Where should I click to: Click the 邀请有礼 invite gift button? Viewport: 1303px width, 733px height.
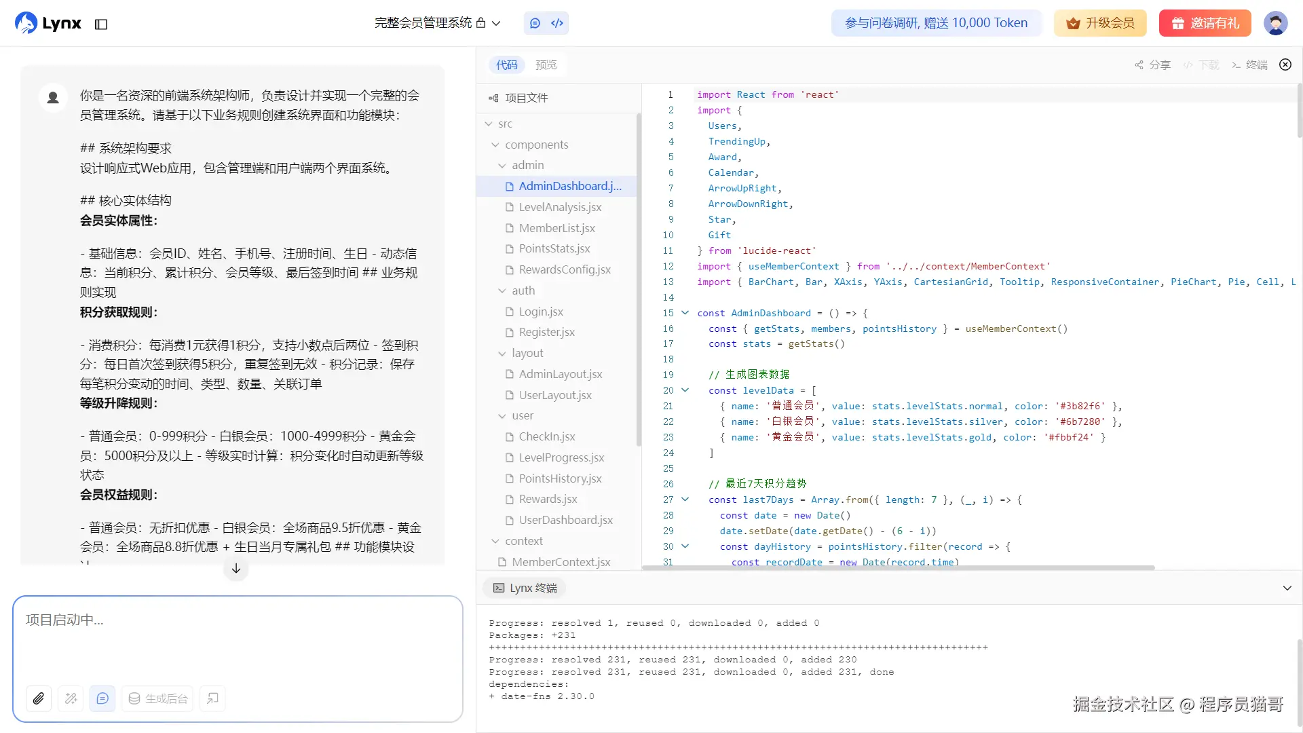[1205, 23]
